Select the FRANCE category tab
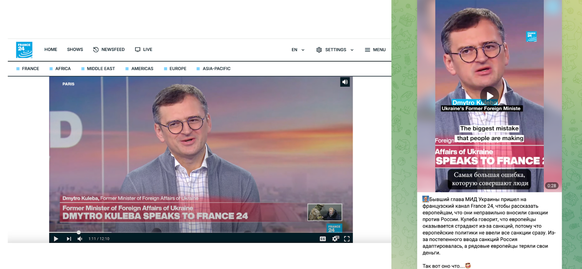The image size is (582, 269). 28,69
